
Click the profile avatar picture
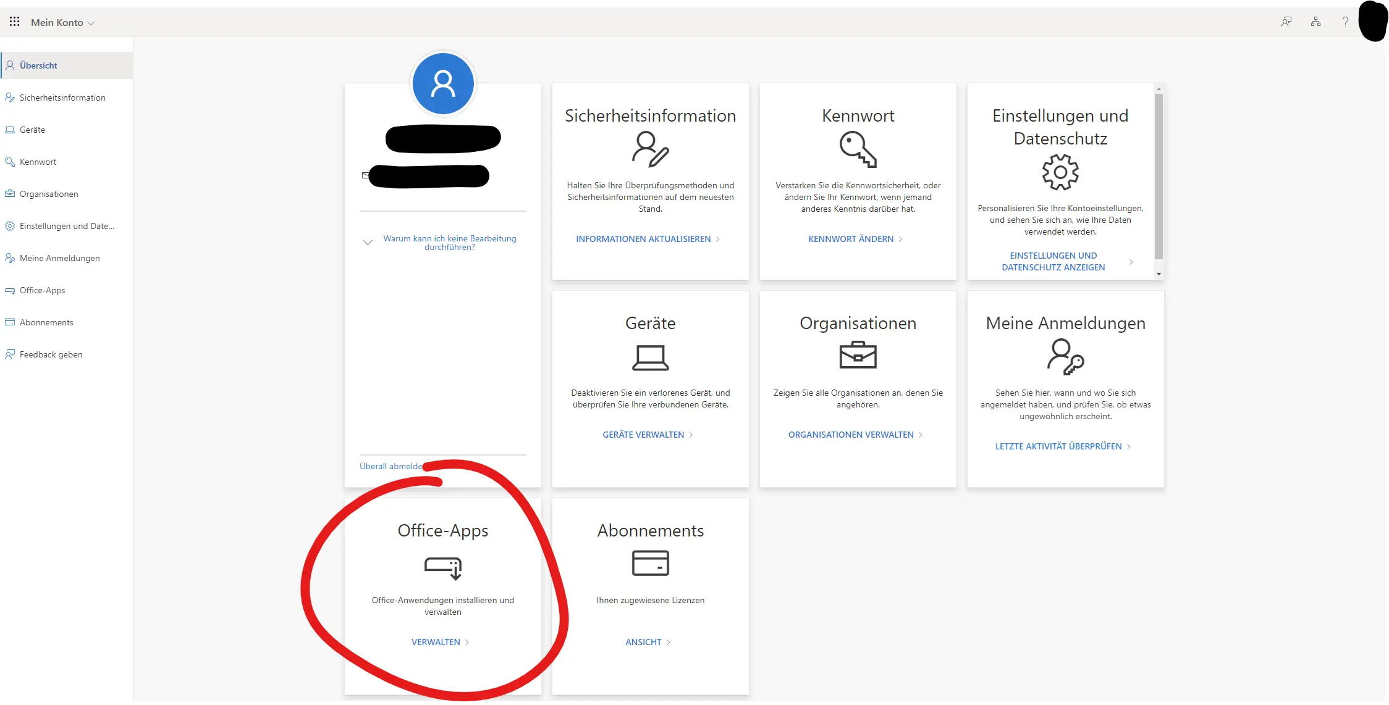(x=443, y=84)
